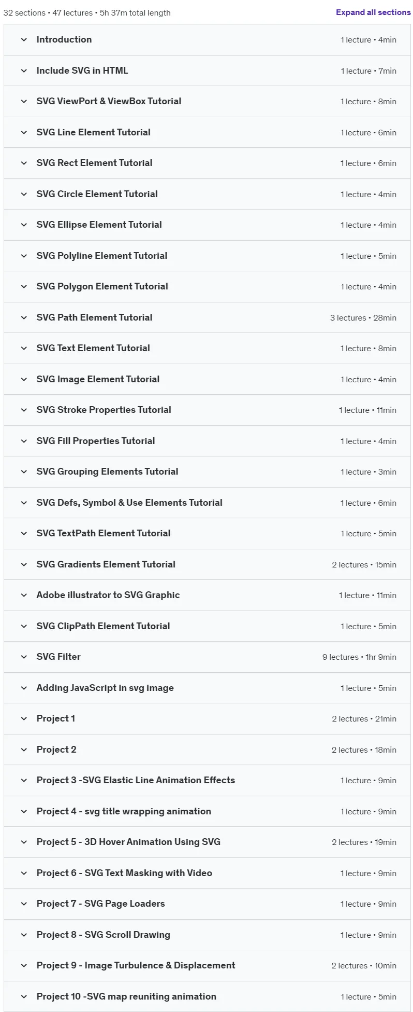Expand SVG Circle Element Tutorial chevron
Viewport: 413px width, 1012px height.
24,194
